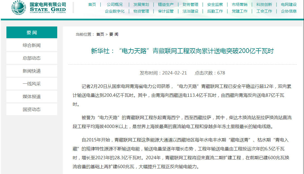Switch to 总部动态 sidebar category
The width and height of the screenshot is (304, 174).
click(x=32, y=58)
